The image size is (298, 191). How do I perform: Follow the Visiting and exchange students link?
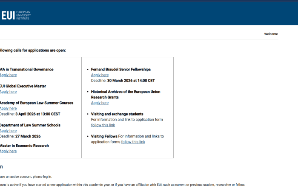click(103, 125)
